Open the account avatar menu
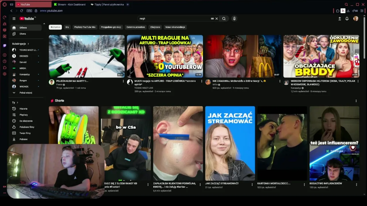Image resolution: width=367 pixels, height=206 pixels. 356,19
